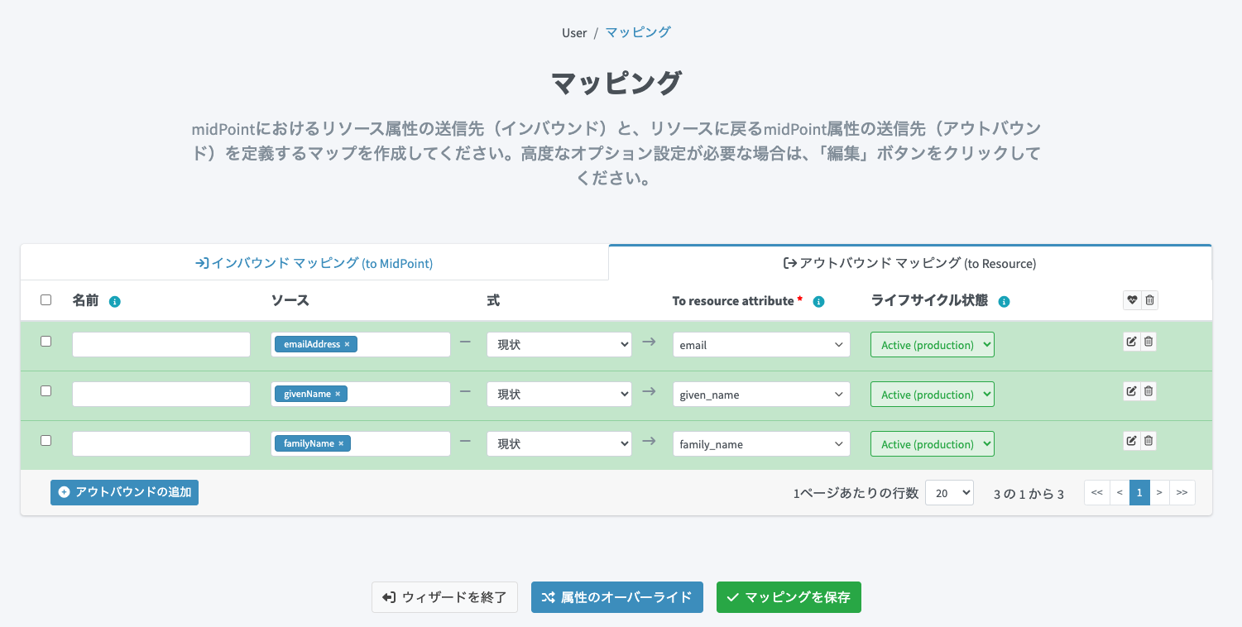Screen dimensions: 1242x627
Task: Click ウィザードを終了 button
Action: (x=444, y=597)
